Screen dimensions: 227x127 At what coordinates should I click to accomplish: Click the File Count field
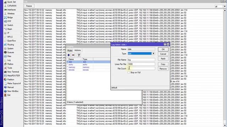[x=141, y=68]
